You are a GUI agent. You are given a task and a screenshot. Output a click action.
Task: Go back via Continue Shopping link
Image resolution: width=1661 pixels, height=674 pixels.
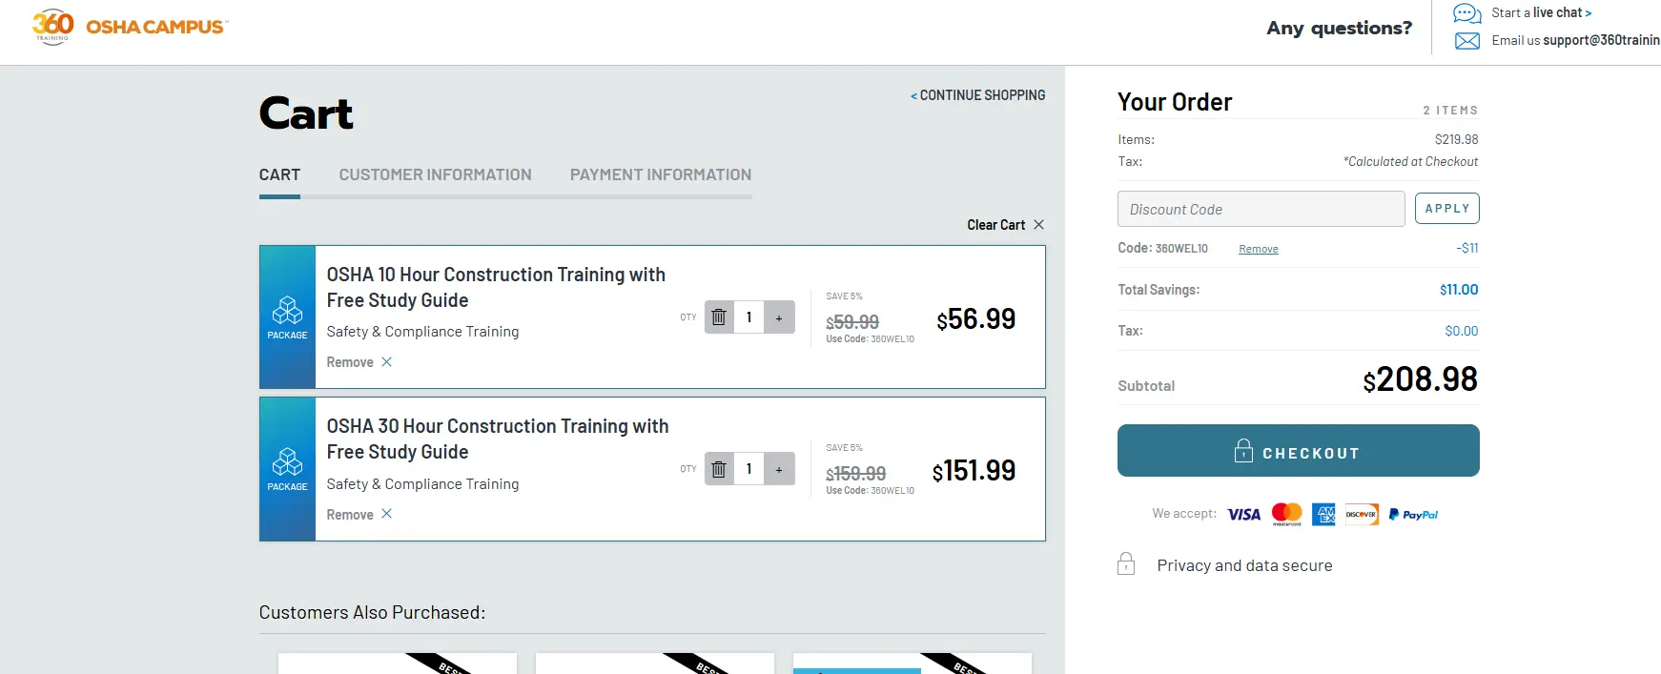point(977,95)
